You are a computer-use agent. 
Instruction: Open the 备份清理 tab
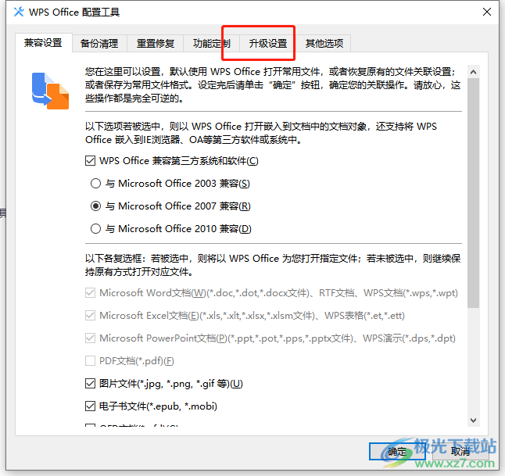tap(99, 43)
